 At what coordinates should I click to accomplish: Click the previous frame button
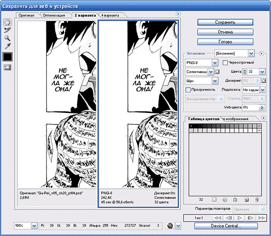click(x=229, y=218)
